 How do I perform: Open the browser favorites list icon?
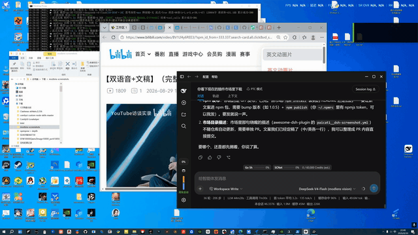(304, 38)
